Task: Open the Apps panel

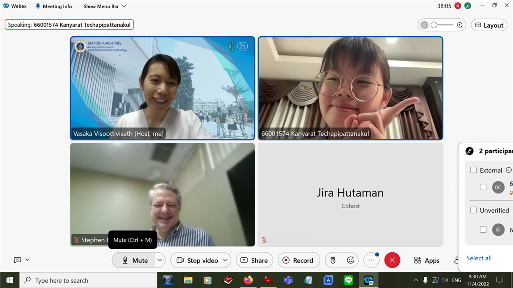Action: coord(426,260)
